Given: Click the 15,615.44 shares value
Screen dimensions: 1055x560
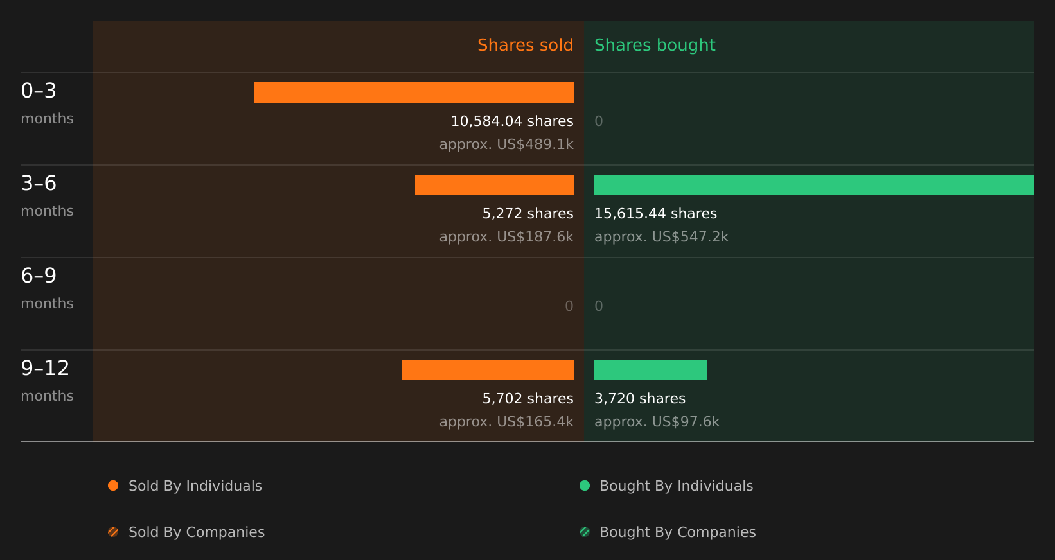Looking at the screenshot, I should click(x=655, y=213).
